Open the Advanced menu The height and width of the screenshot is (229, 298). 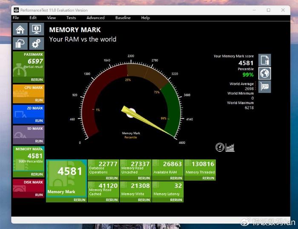(x=95, y=18)
